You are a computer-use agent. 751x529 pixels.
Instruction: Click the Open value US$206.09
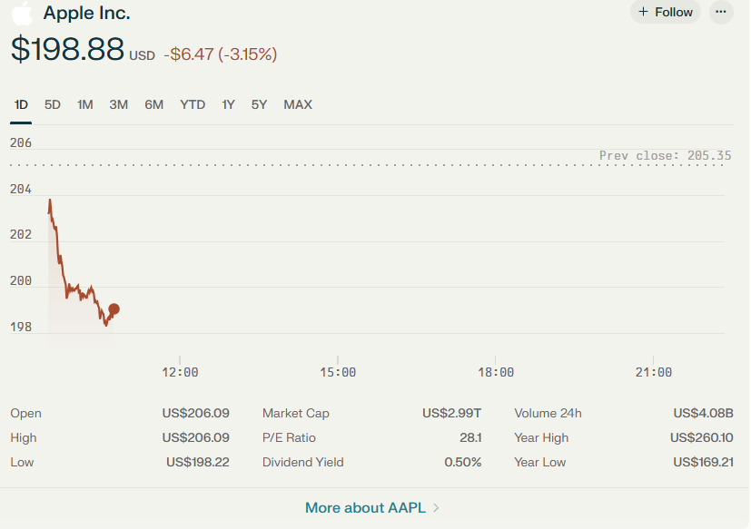(195, 413)
